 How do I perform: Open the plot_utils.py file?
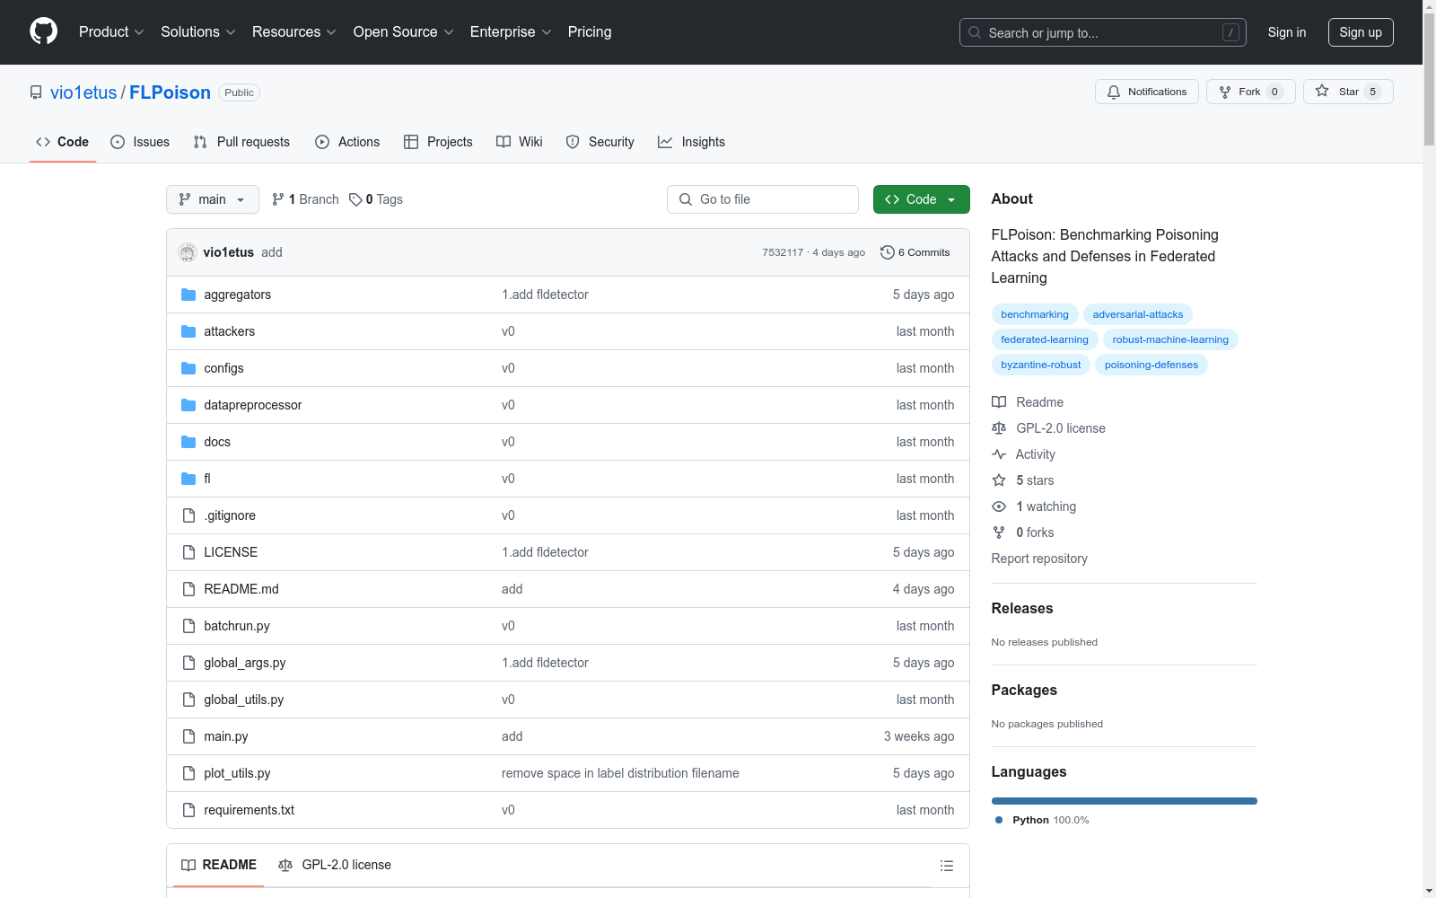[x=237, y=773]
